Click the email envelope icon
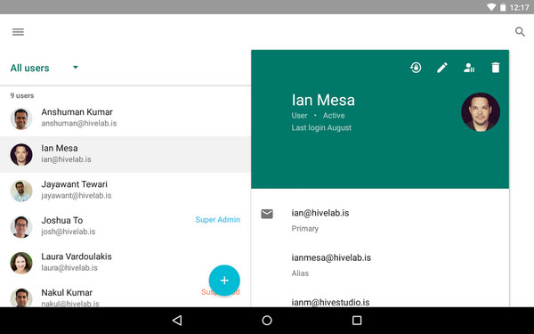 click(x=267, y=214)
